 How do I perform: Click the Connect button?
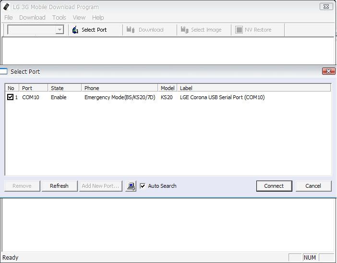[274, 186]
